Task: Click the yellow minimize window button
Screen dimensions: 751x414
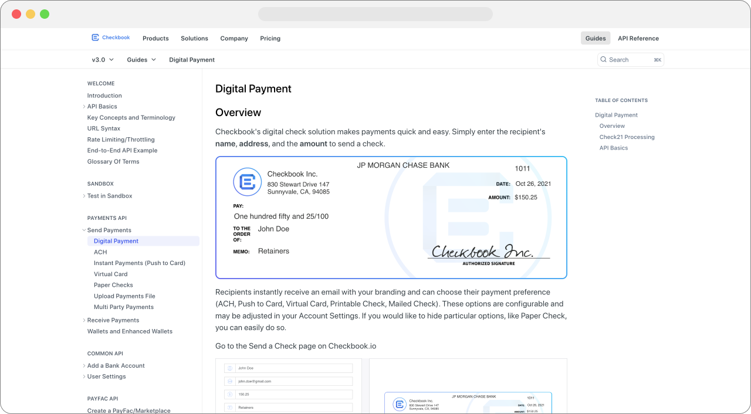Action: [x=31, y=14]
